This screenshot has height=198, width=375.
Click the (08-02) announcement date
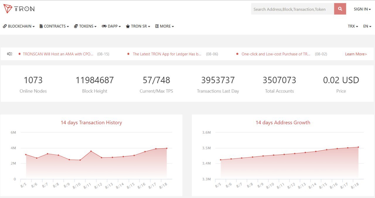coord(321,54)
